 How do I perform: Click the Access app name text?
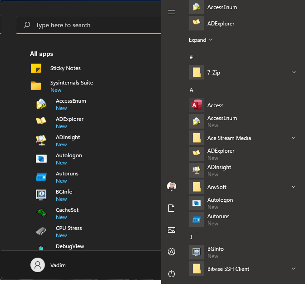click(x=215, y=105)
